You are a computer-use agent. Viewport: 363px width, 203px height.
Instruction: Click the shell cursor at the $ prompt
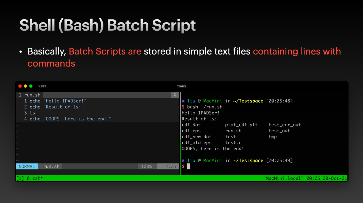(x=189, y=167)
